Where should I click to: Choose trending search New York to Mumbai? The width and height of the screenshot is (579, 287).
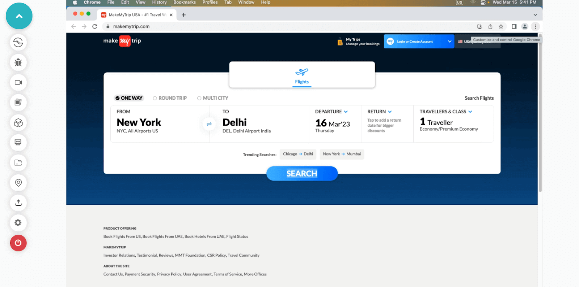(342, 154)
